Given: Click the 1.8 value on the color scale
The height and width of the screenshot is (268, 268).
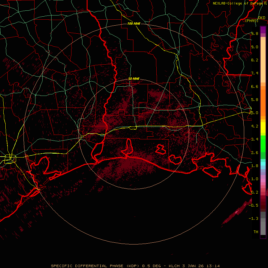Looking at the screenshot, I should [x=255, y=166].
